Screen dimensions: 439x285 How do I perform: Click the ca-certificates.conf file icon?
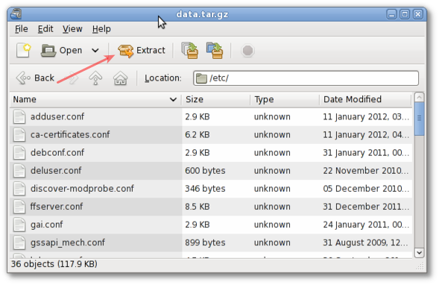point(19,134)
